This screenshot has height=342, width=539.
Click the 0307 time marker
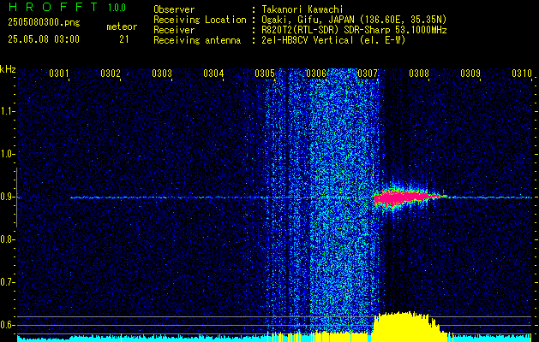pos(368,74)
